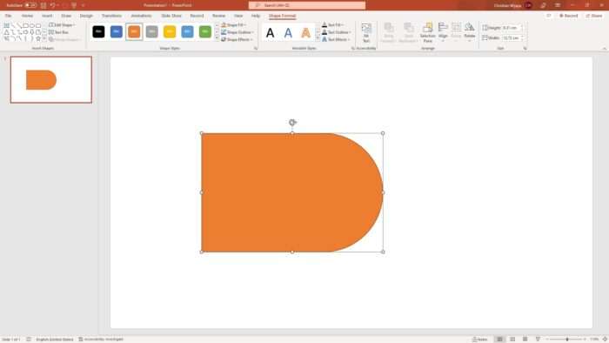Screen dimensions: 609x343
Task: Open the Selection Pane
Action: coord(428,32)
